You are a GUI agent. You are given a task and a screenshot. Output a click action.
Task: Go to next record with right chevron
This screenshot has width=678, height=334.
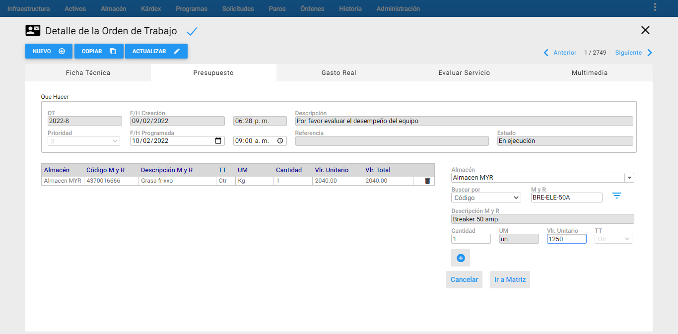point(650,53)
